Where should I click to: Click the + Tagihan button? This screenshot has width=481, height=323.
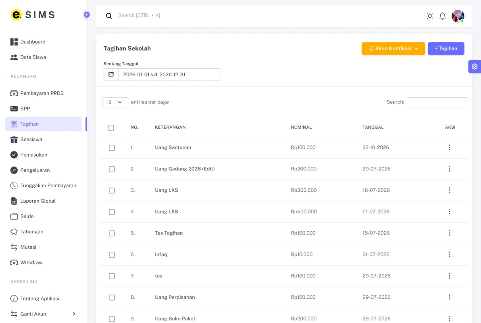pyautogui.click(x=446, y=48)
